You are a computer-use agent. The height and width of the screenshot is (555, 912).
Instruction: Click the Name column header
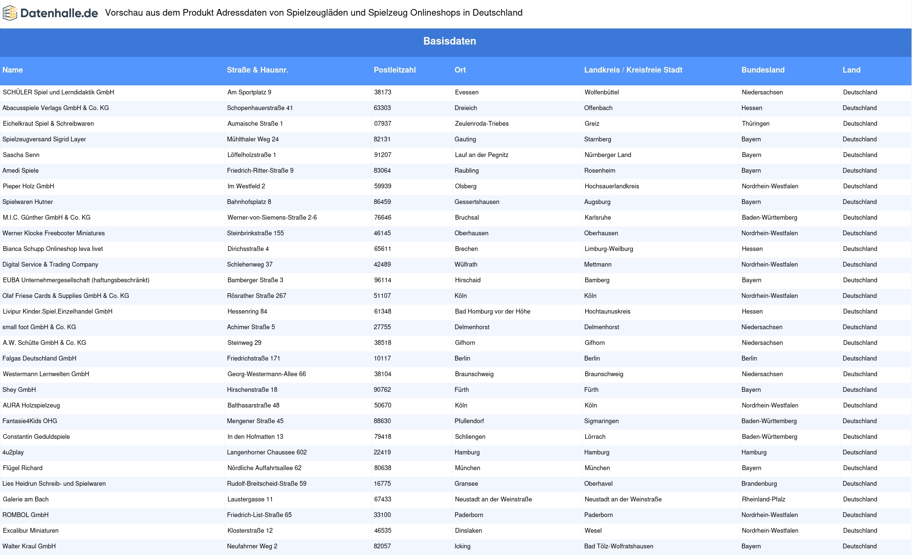pyautogui.click(x=13, y=70)
